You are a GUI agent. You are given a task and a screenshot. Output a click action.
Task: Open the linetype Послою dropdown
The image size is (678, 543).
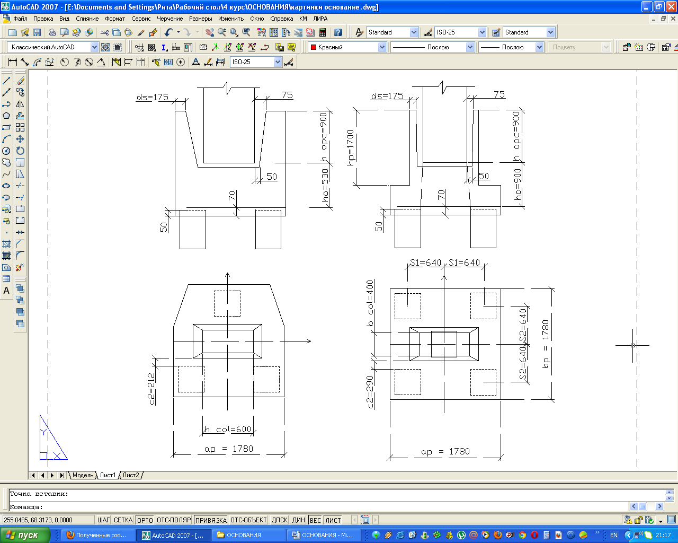(x=470, y=47)
